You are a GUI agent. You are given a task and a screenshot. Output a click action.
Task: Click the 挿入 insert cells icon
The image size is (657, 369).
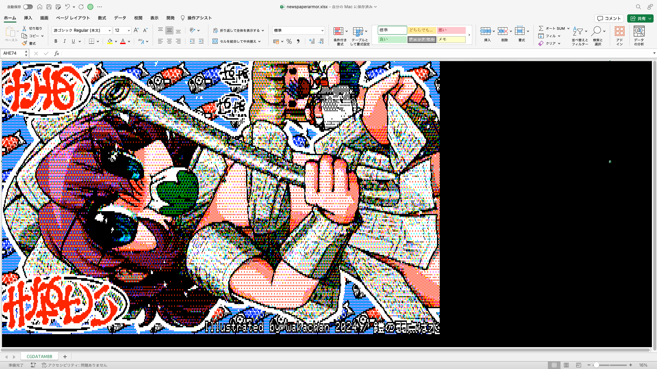[x=485, y=31]
